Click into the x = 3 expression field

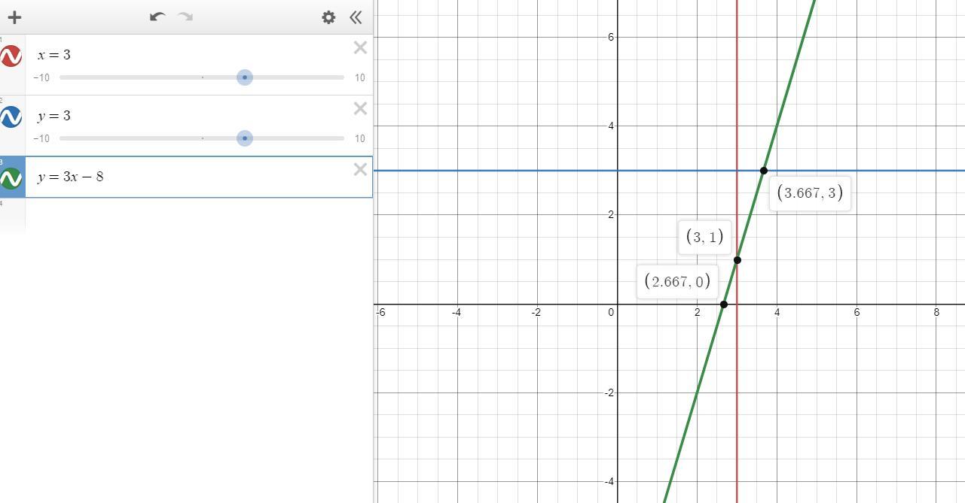(188, 55)
